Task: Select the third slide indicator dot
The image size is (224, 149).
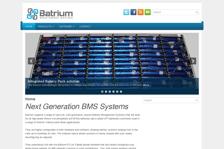Action: pyautogui.click(x=110, y=92)
